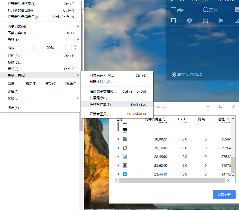239x210 pixels.
Task: Choose 投射(C)... menu entry
Action: point(40,62)
